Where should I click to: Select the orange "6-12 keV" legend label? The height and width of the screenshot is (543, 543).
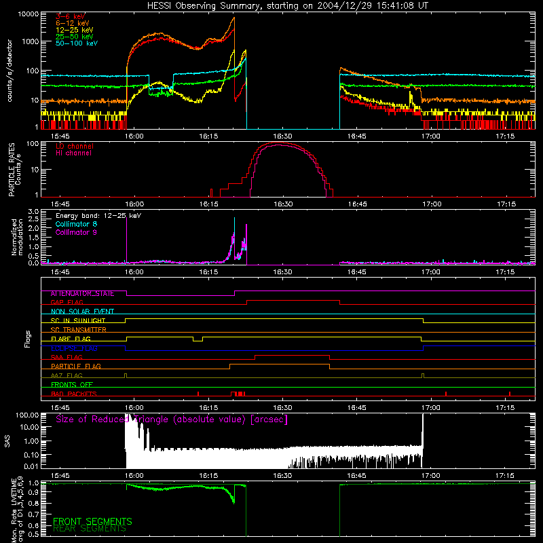(x=73, y=23)
